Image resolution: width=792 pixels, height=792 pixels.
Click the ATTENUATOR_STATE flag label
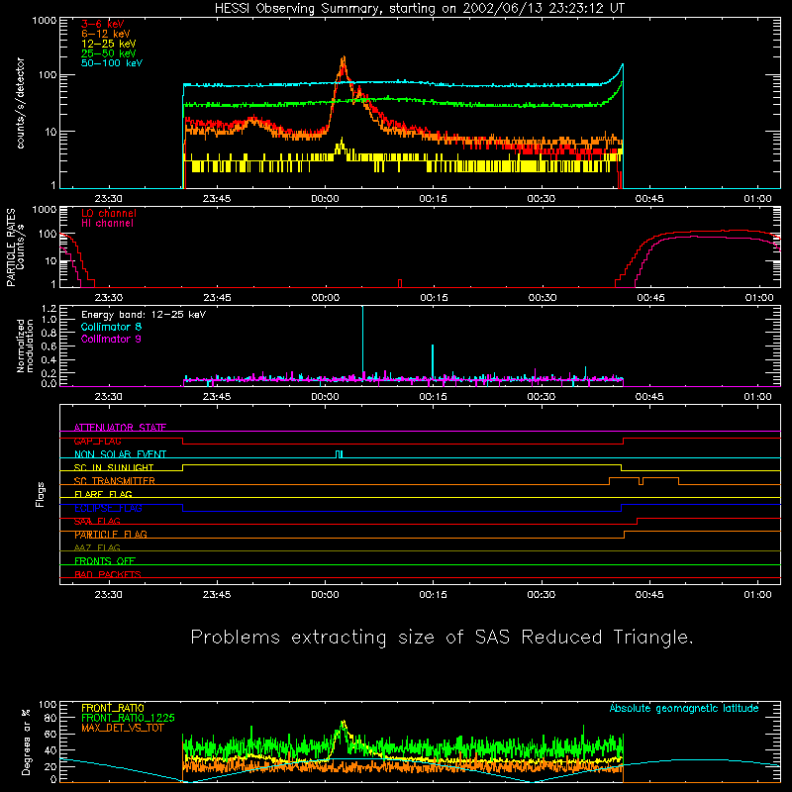(120, 428)
